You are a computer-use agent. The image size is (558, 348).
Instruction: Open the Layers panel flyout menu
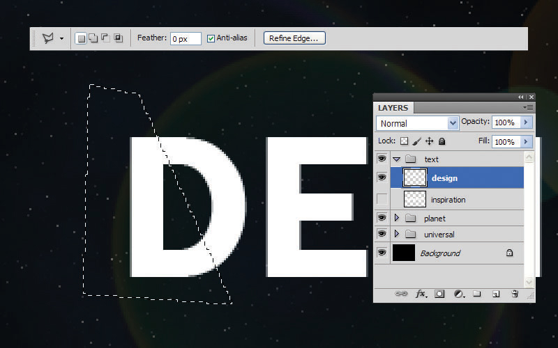(528, 108)
